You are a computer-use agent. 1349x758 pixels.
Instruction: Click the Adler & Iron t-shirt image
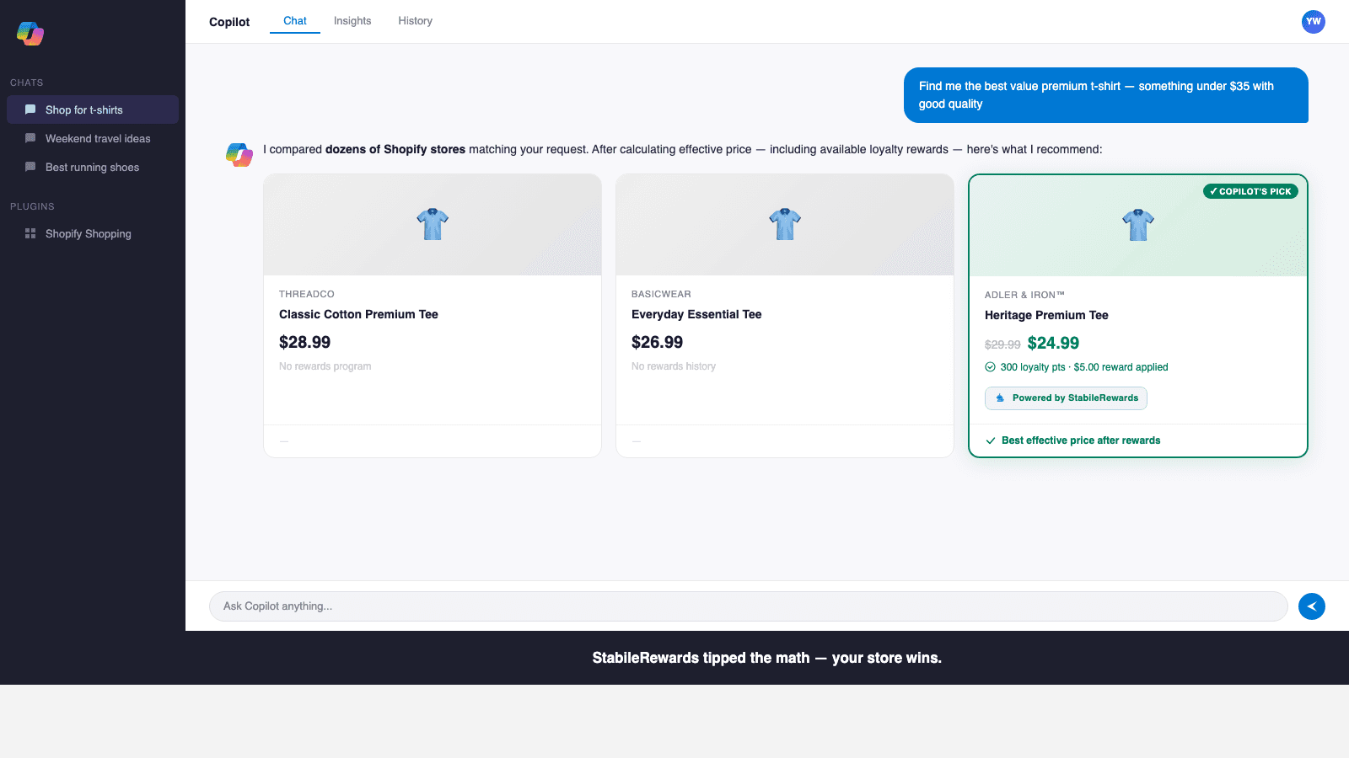click(1138, 225)
